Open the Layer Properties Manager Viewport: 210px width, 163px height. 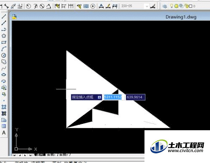(165, 6)
